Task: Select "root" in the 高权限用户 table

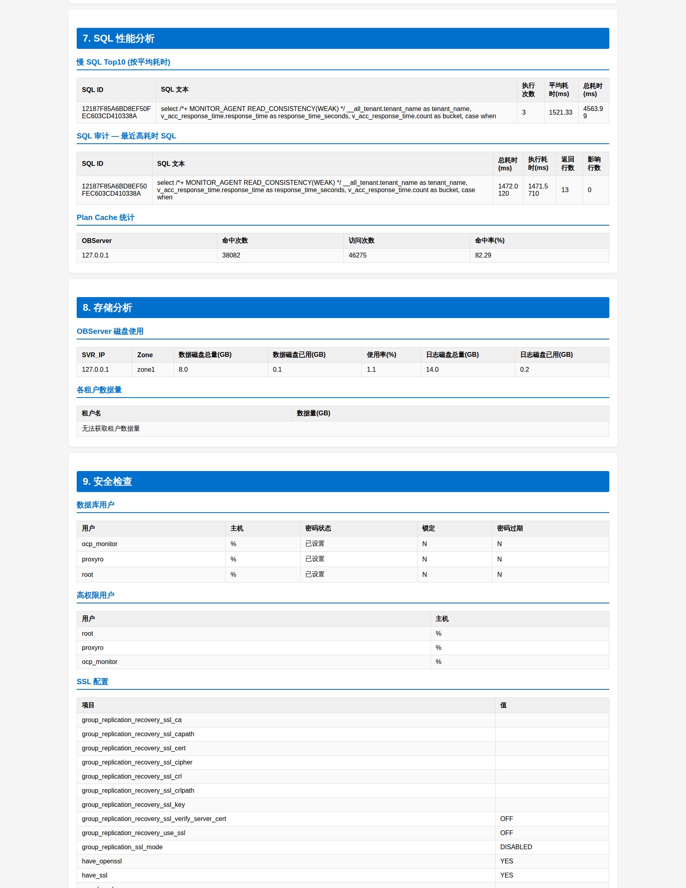Action: 88,633
